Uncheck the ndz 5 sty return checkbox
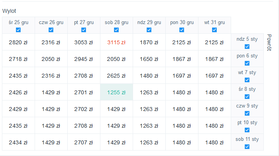The width and height of the screenshot is (279, 156). click(247, 47)
